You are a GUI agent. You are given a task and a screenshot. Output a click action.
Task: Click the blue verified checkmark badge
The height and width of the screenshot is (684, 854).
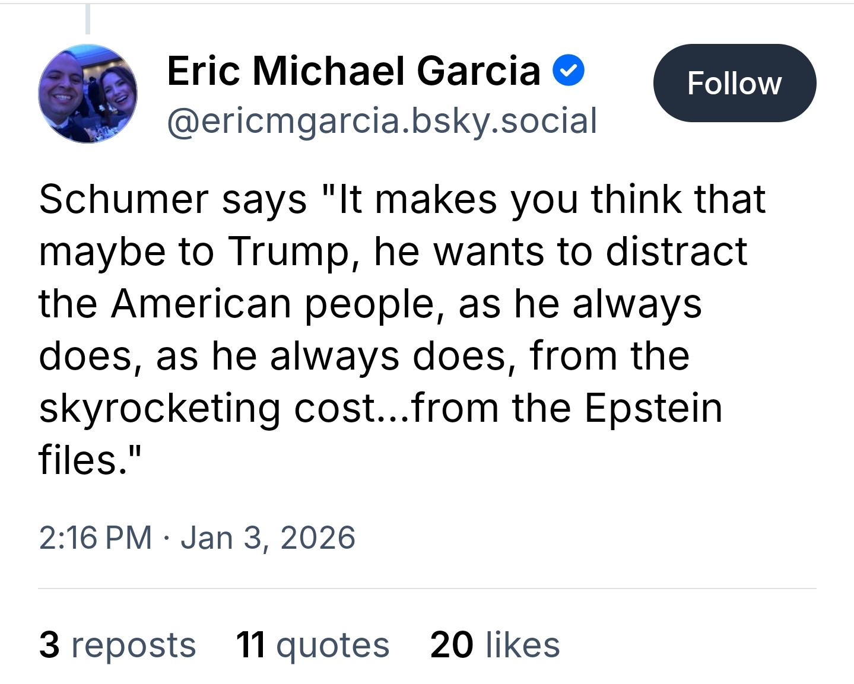pyautogui.click(x=569, y=71)
